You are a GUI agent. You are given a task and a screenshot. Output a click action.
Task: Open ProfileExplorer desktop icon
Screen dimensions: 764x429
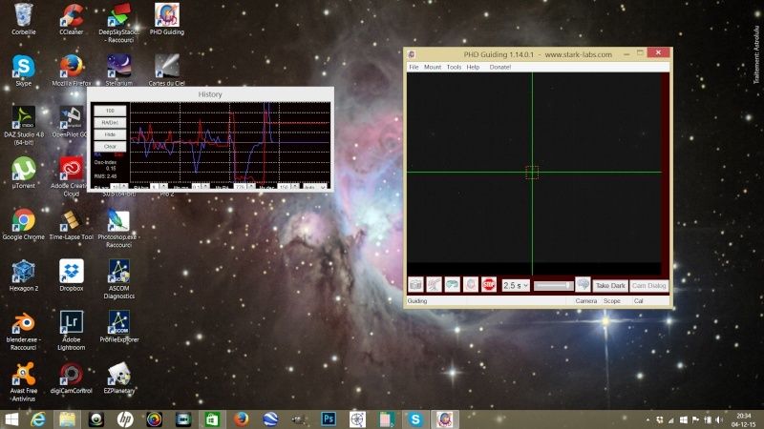tap(118, 327)
